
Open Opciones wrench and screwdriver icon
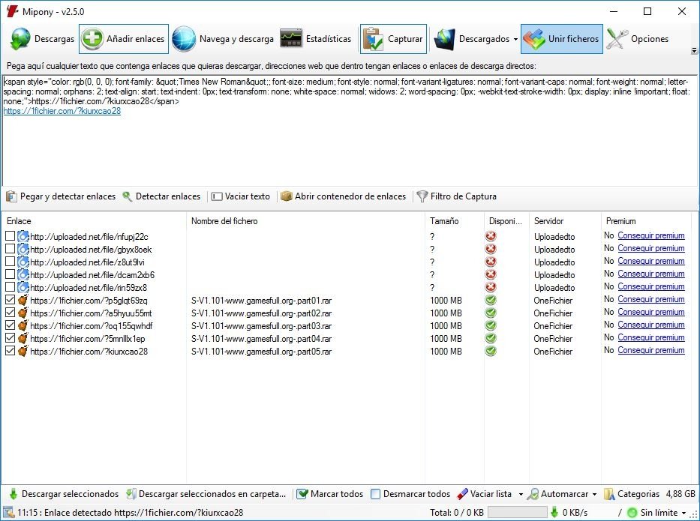tap(617, 39)
